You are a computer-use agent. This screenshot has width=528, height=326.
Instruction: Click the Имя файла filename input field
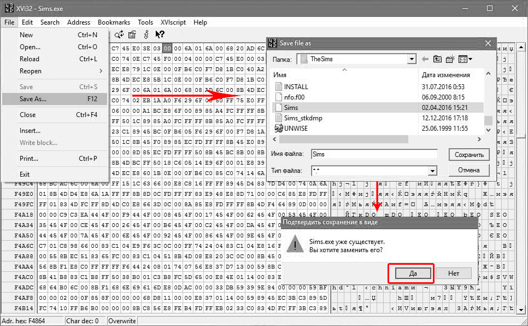374,154
